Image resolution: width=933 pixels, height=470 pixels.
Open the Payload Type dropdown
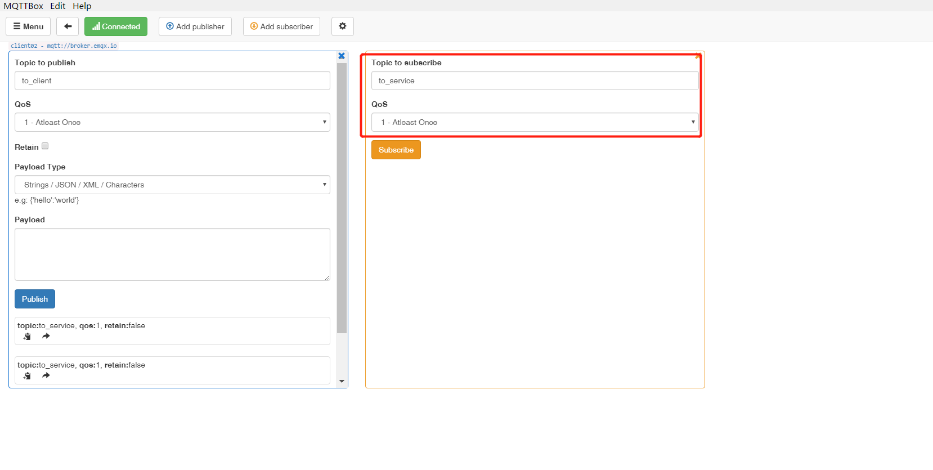172,185
